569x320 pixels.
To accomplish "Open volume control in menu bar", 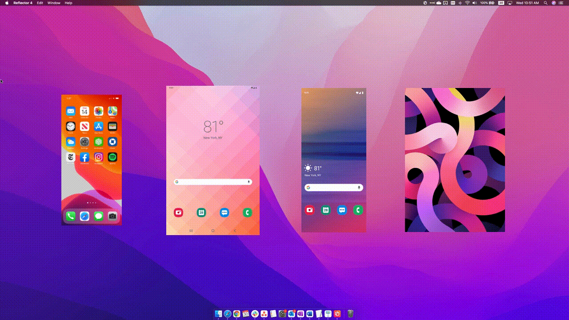I will click(474, 3).
